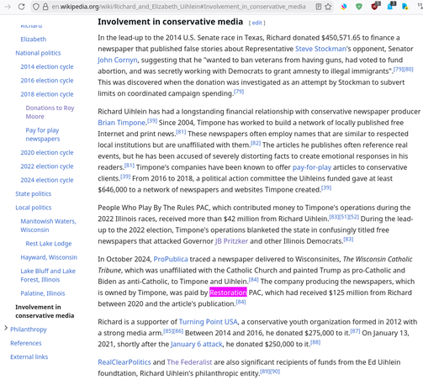Jump to 2024 election cycle section
423x385 pixels.
point(47,180)
